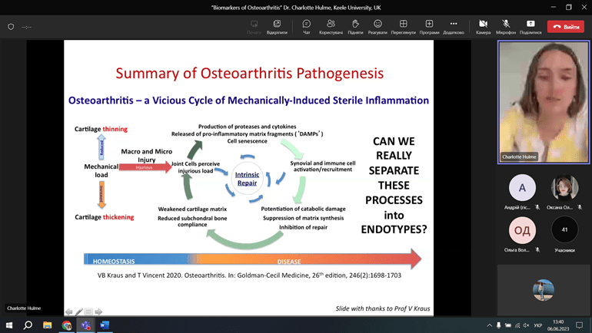Toggle system volume mute in tray
This screenshot has width=592, height=333.
coord(524,325)
